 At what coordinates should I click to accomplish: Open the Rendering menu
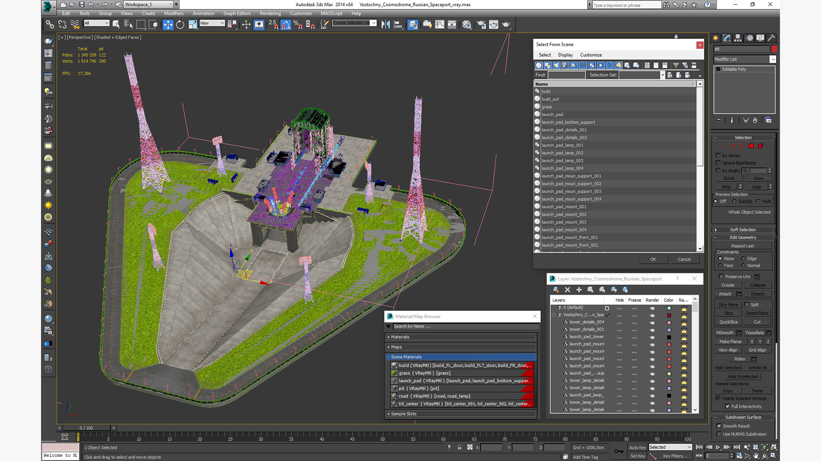coord(270,13)
